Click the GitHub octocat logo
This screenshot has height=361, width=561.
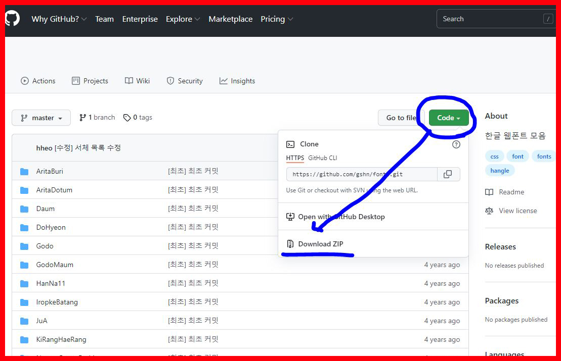12,19
